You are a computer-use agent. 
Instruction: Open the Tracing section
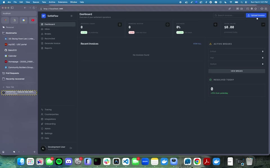click(48, 109)
